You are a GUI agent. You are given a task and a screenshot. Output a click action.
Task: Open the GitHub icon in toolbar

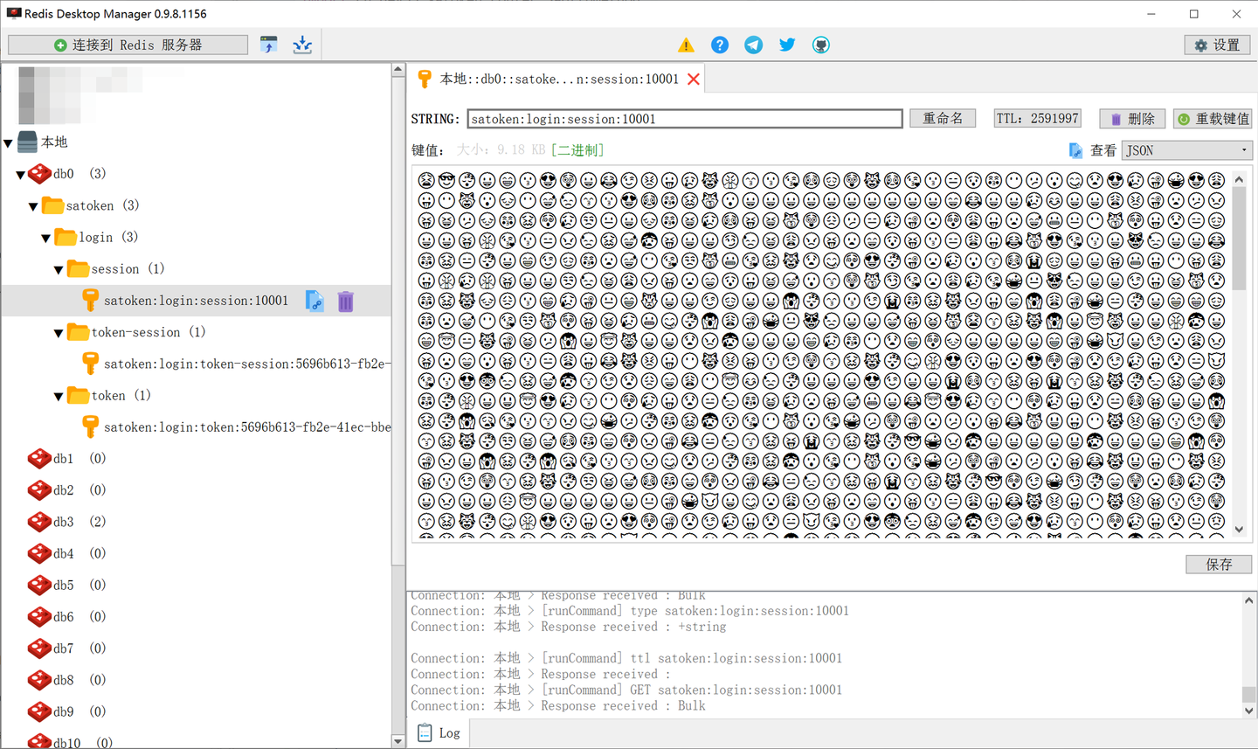821,45
